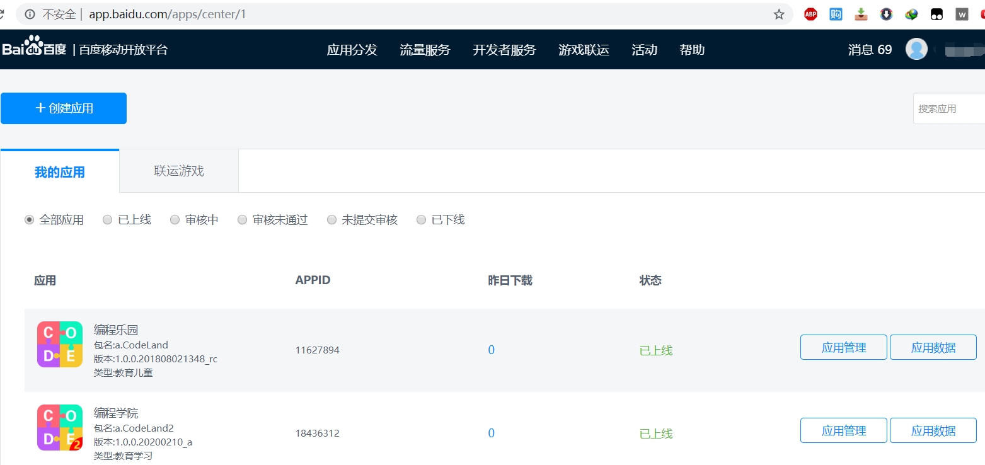Click the 状态 column header

pos(650,280)
